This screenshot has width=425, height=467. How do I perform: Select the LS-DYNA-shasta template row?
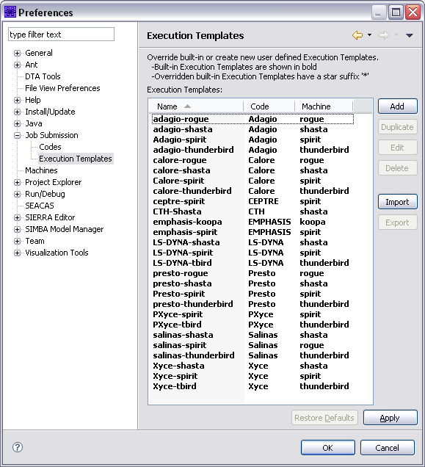253,242
